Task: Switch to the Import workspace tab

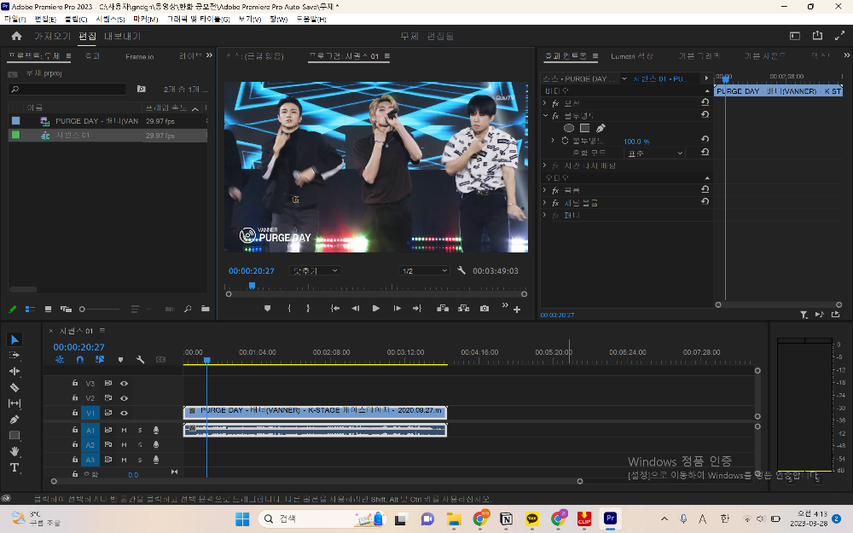Action: (52, 36)
